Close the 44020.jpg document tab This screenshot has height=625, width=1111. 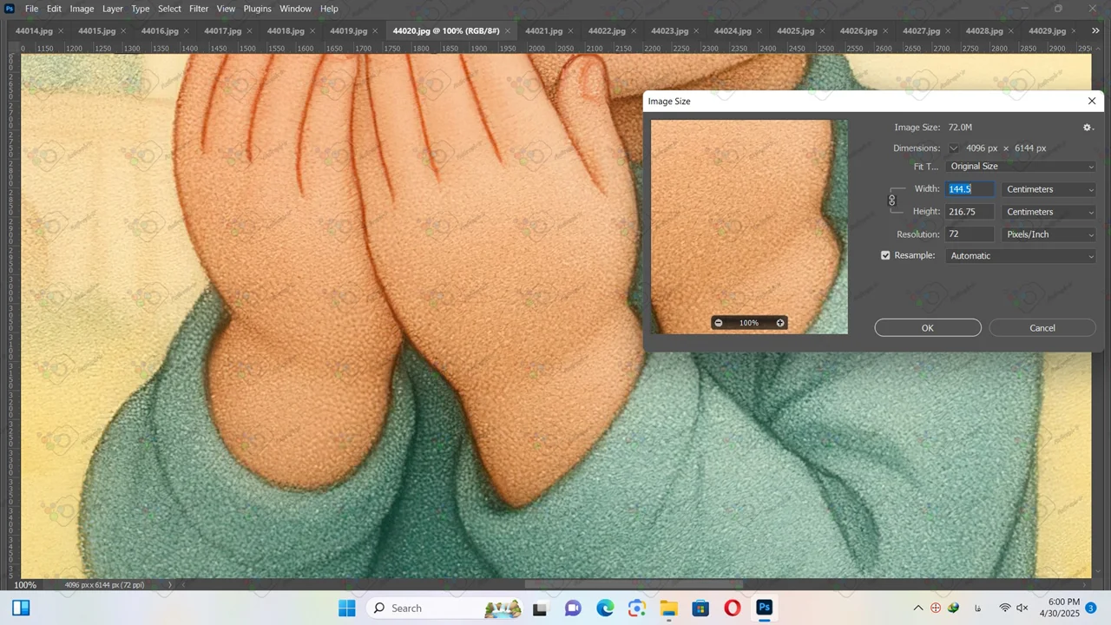click(508, 31)
